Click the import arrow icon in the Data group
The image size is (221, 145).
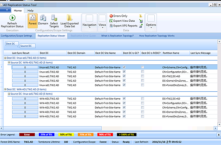pyautogui.click(x=141, y=21)
